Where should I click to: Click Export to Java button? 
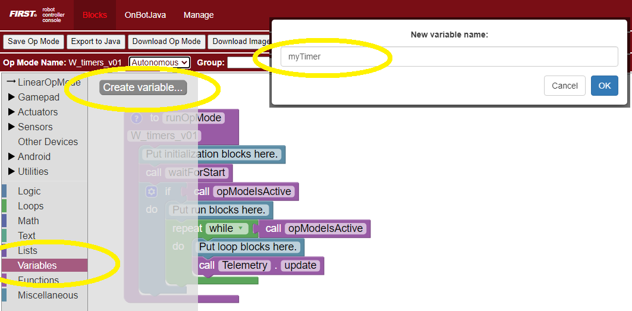96,42
